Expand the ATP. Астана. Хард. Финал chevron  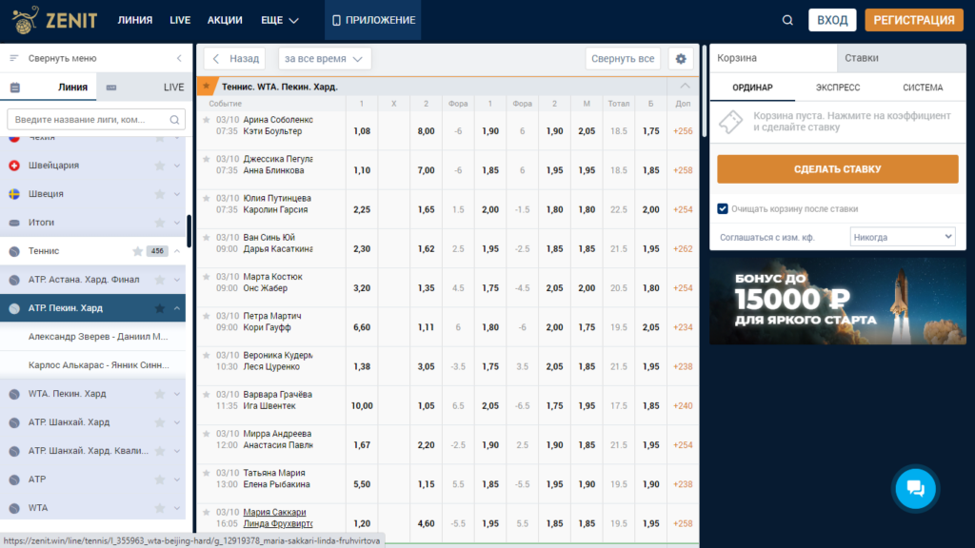[177, 280]
